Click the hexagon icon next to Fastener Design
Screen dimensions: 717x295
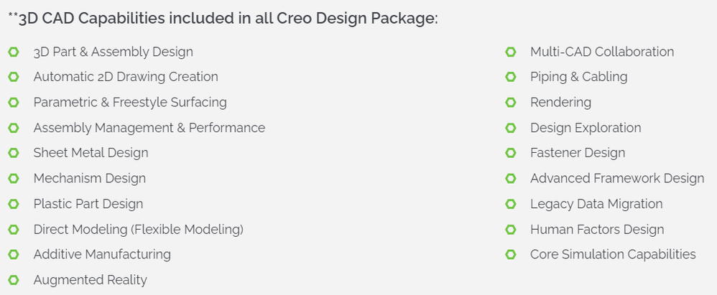click(x=511, y=153)
